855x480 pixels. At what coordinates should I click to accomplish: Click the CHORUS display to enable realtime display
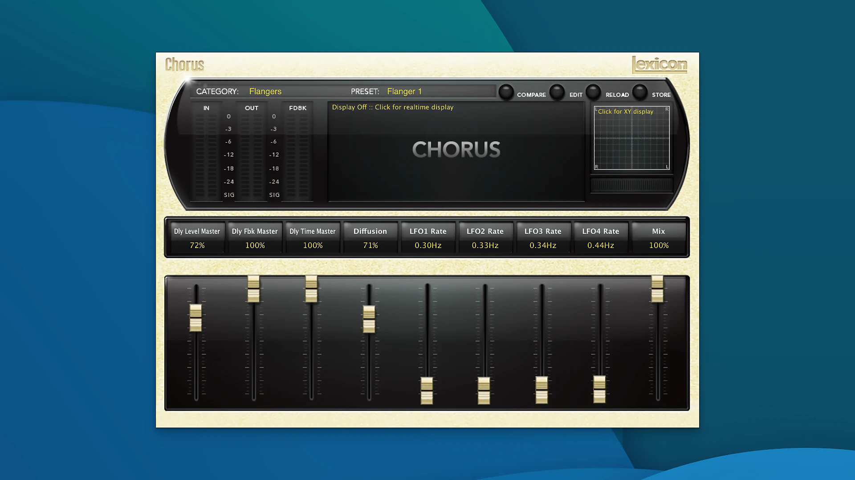tap(456, 151)
